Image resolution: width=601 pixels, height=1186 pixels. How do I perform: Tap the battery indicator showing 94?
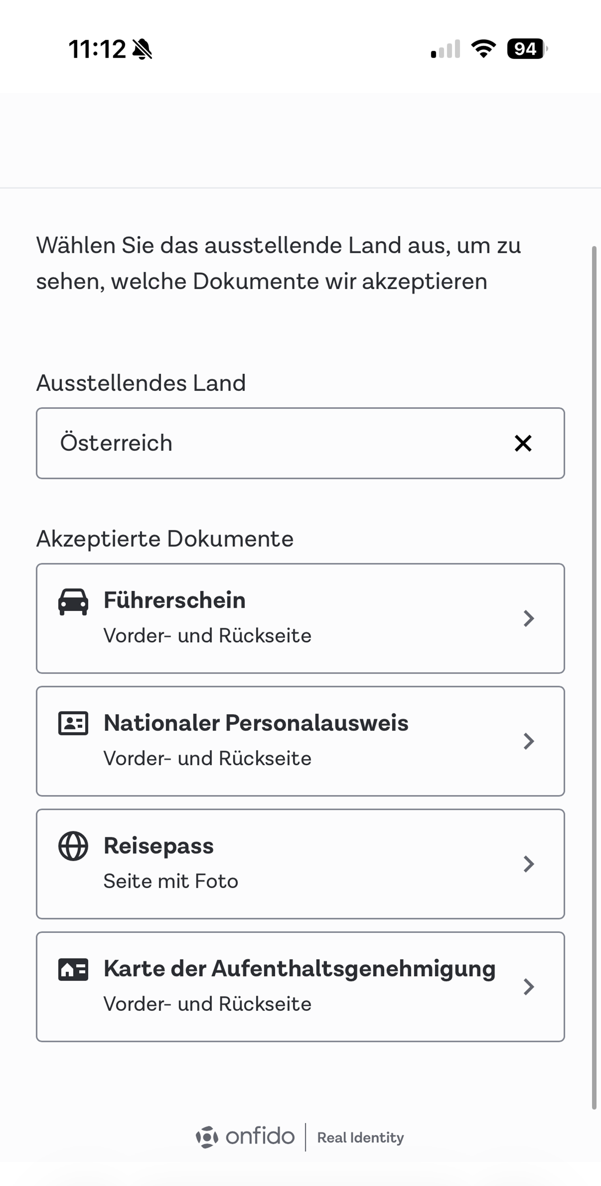(527, 49)
